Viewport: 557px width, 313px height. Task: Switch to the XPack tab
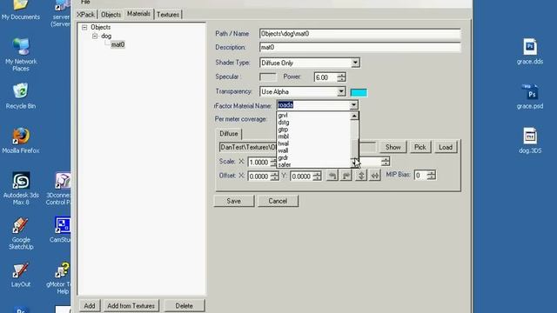85,15
